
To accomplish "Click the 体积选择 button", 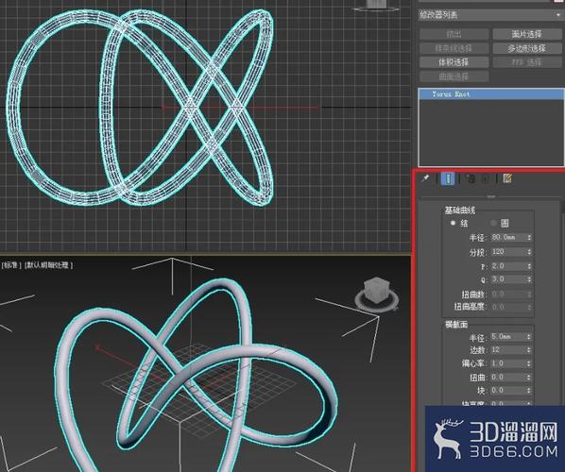I will click(454, 62).
